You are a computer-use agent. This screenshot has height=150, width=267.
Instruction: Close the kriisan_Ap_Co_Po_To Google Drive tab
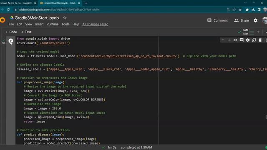[x=35, y=3]
